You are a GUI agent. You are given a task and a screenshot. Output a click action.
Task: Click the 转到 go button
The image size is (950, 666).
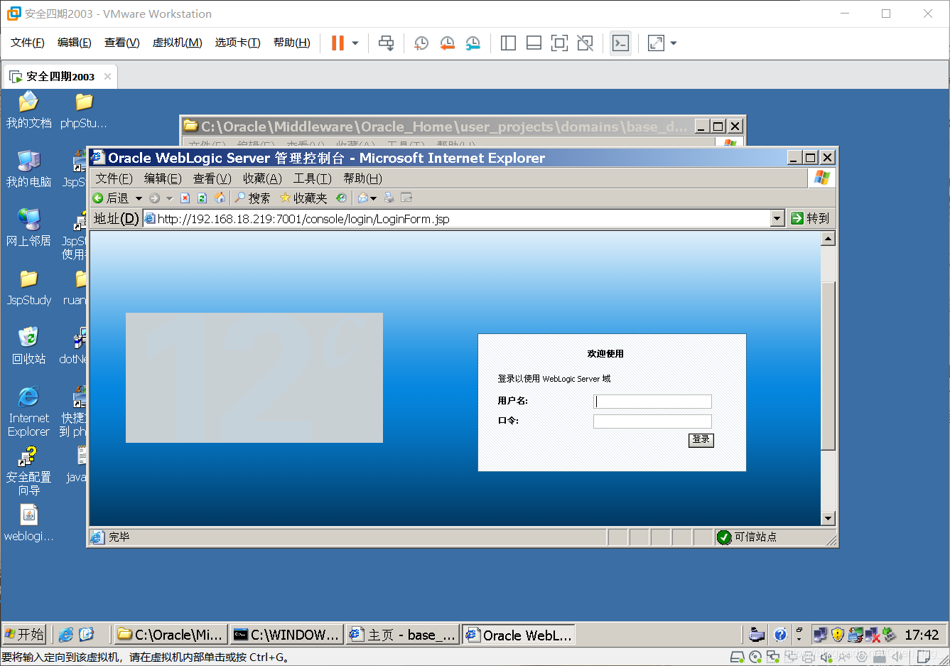pyautogui.click(x=810, y=219)
